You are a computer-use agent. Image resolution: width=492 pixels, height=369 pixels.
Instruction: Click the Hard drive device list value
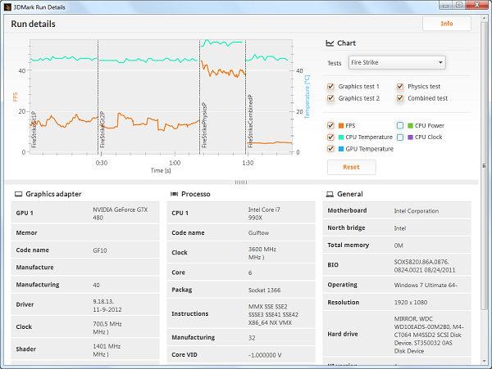pos(429,335)
